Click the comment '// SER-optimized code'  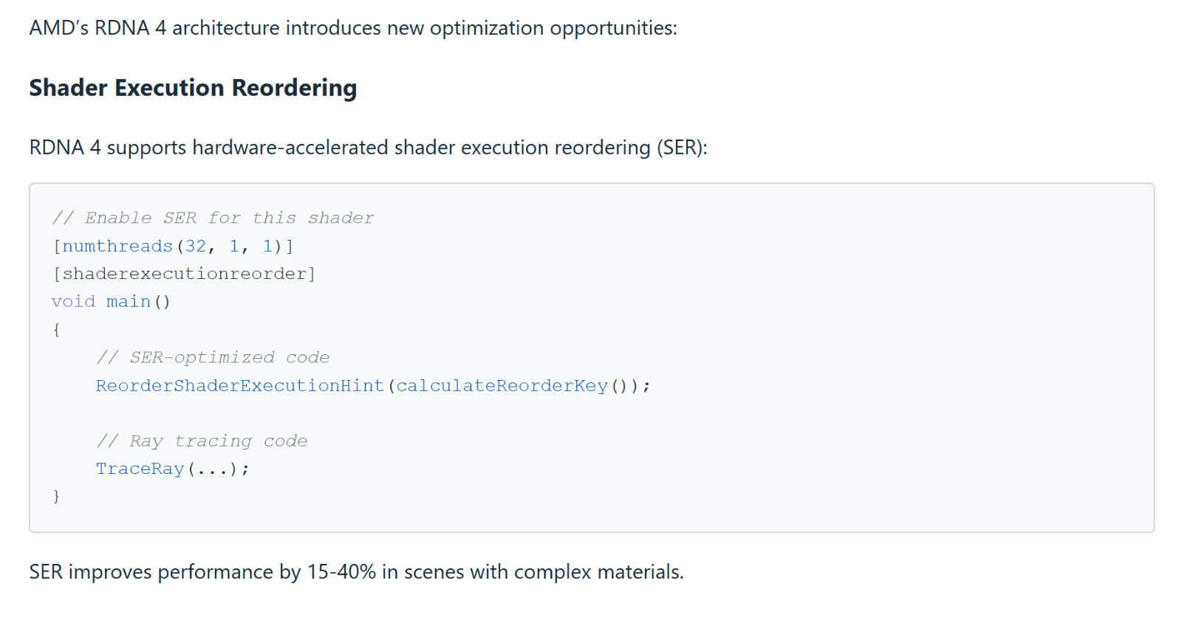(213, 358)
